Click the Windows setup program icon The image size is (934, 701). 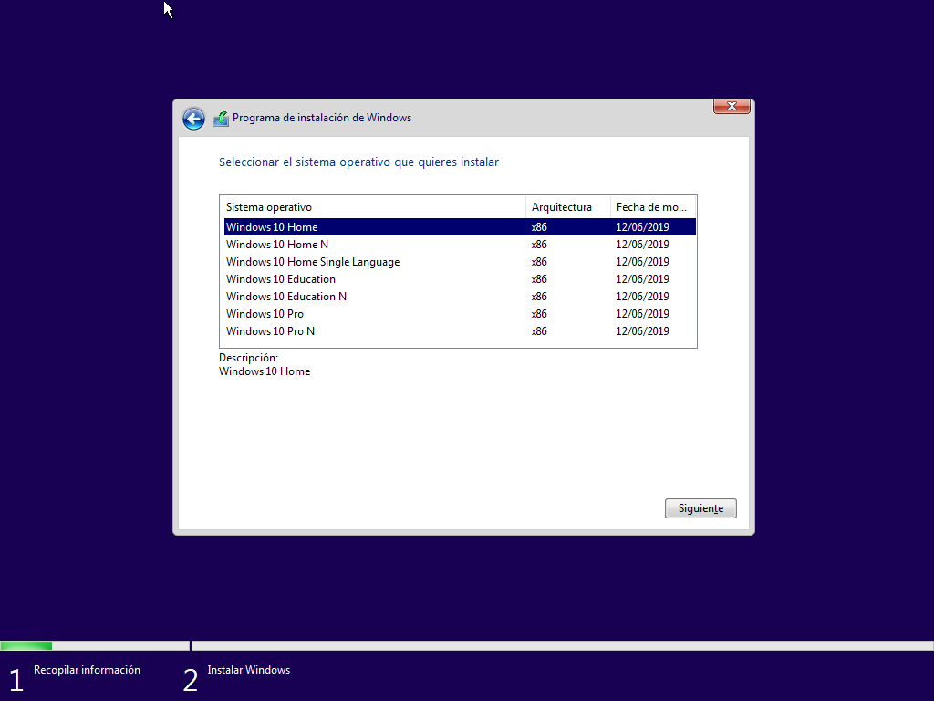pos(221,119)
